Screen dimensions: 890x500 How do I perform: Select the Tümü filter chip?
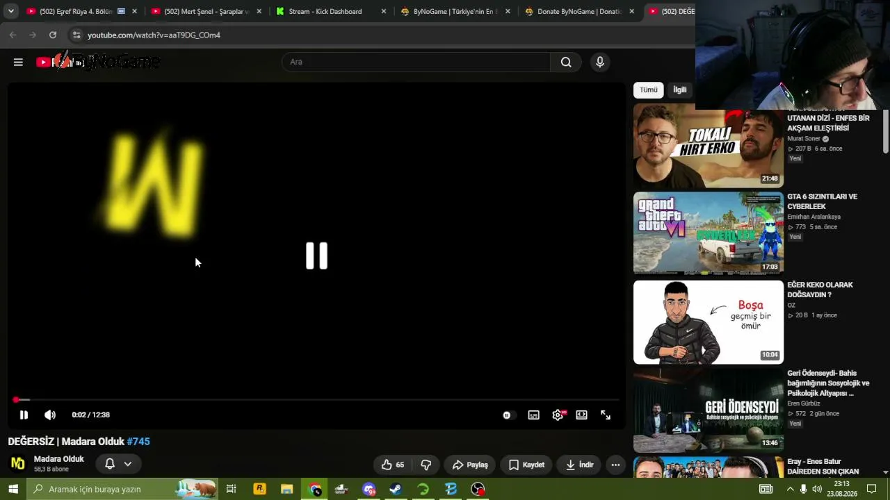pos(649,90)
